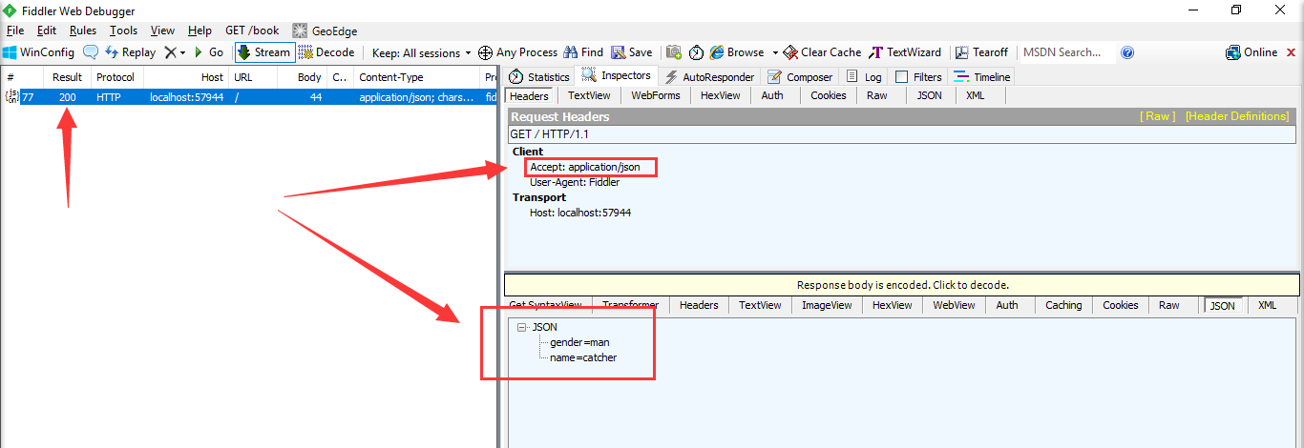Expand the Browse dropdown arrow
1304x448 pixels.
775,52
